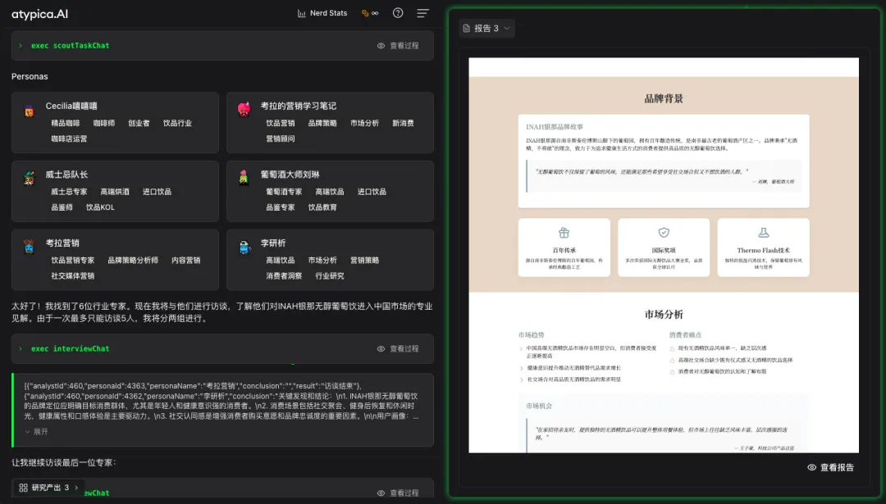View process of the bottom chat row
Viewport: 886px width, 504px height.
coord(398,493)
